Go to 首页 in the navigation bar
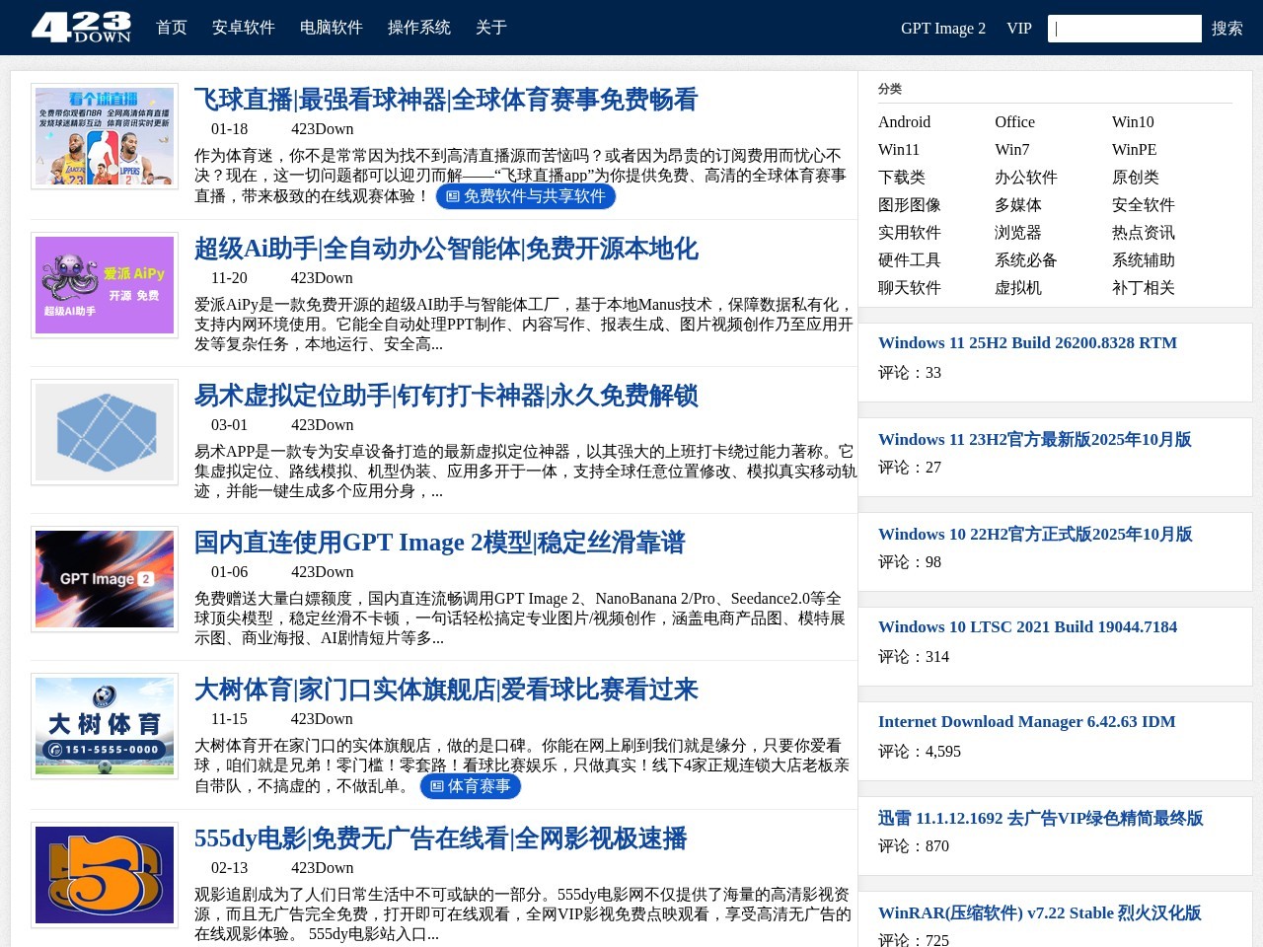 [172, 28]
